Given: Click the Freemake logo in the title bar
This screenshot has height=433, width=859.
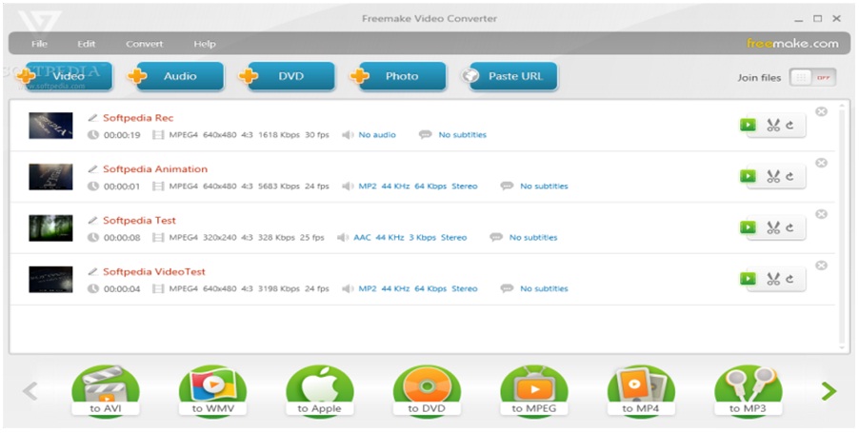Looking at the screenshot, I should click(x=38, y=22).
